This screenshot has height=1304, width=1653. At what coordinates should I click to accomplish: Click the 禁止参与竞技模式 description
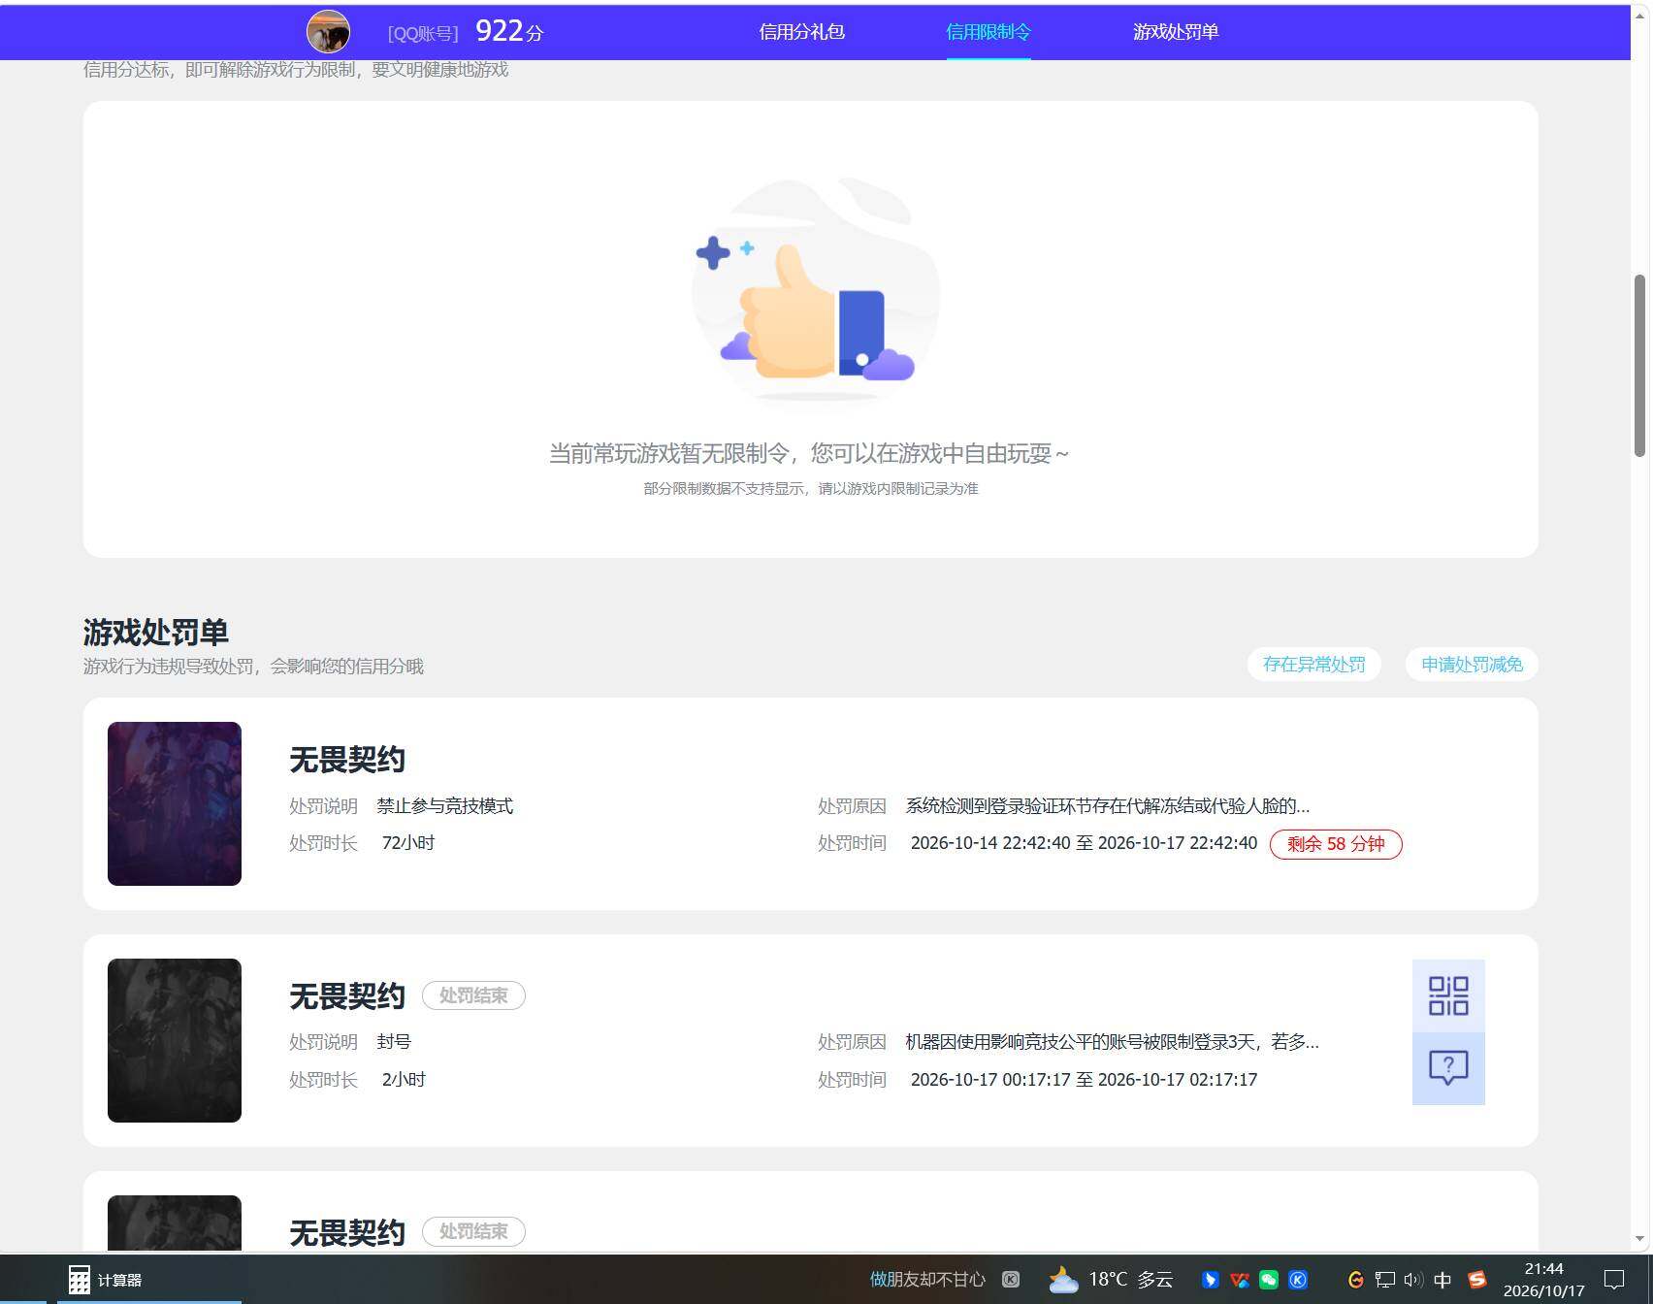tap(445, 806)
